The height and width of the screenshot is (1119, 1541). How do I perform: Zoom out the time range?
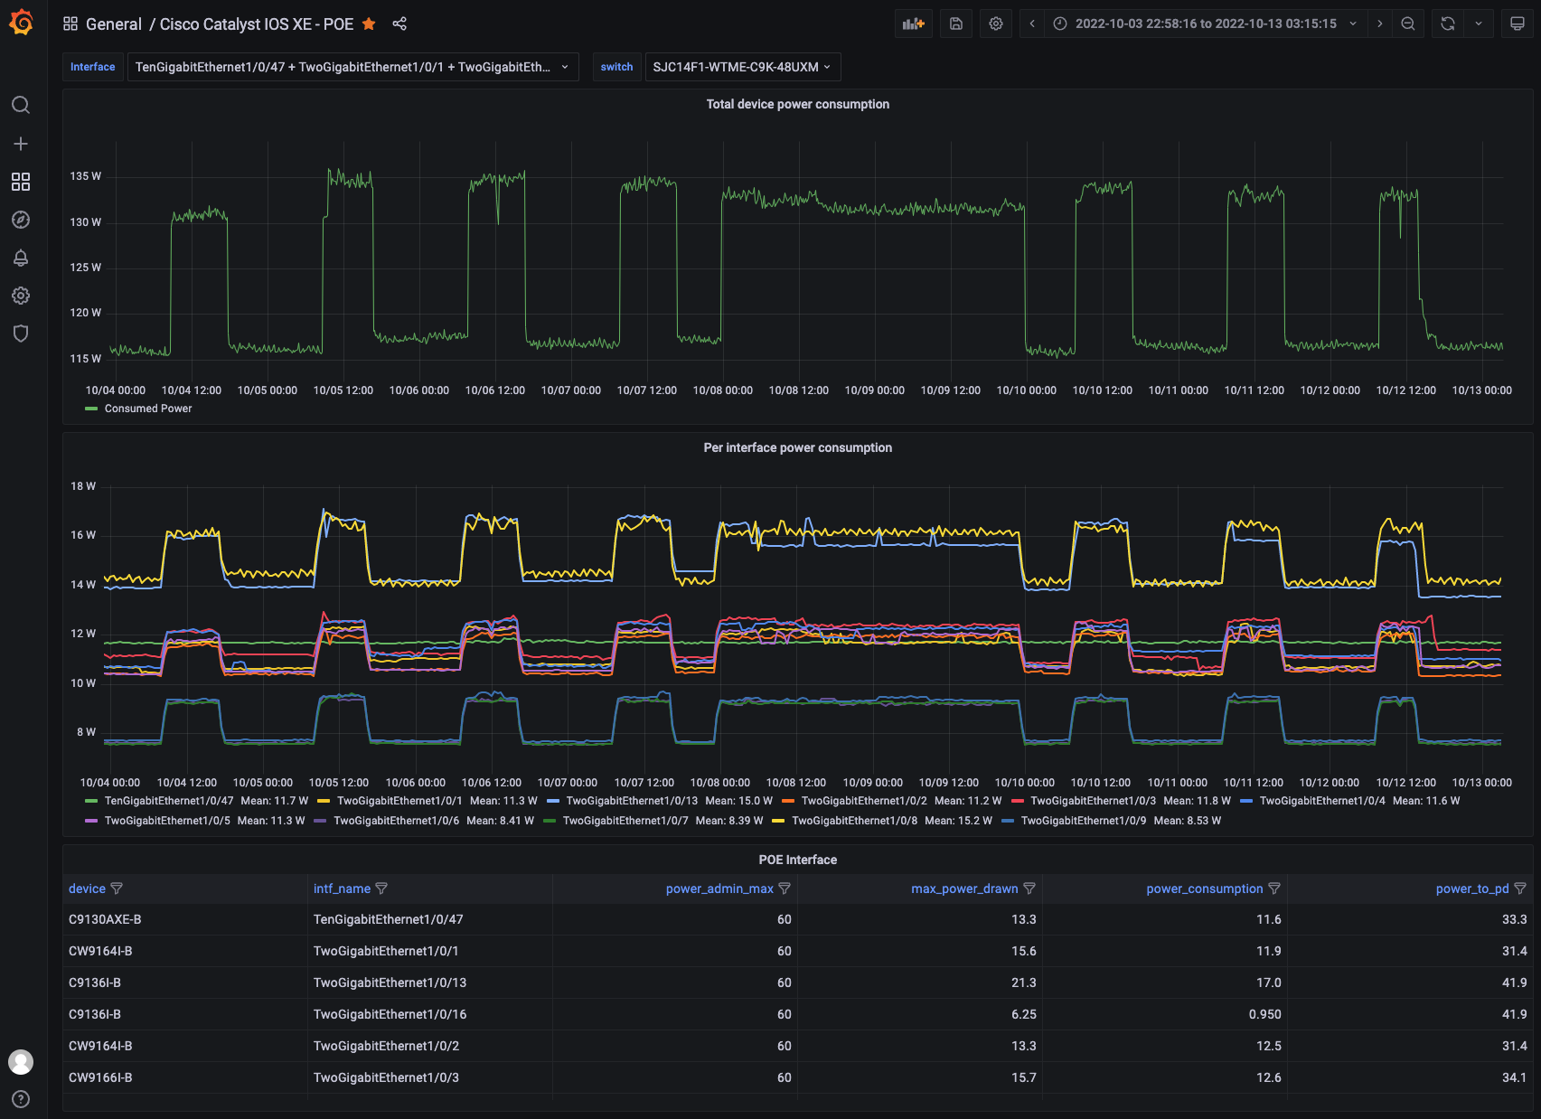click(x=1408, y=24)
